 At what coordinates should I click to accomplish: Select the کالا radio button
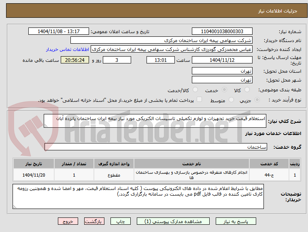click(247, 90)
